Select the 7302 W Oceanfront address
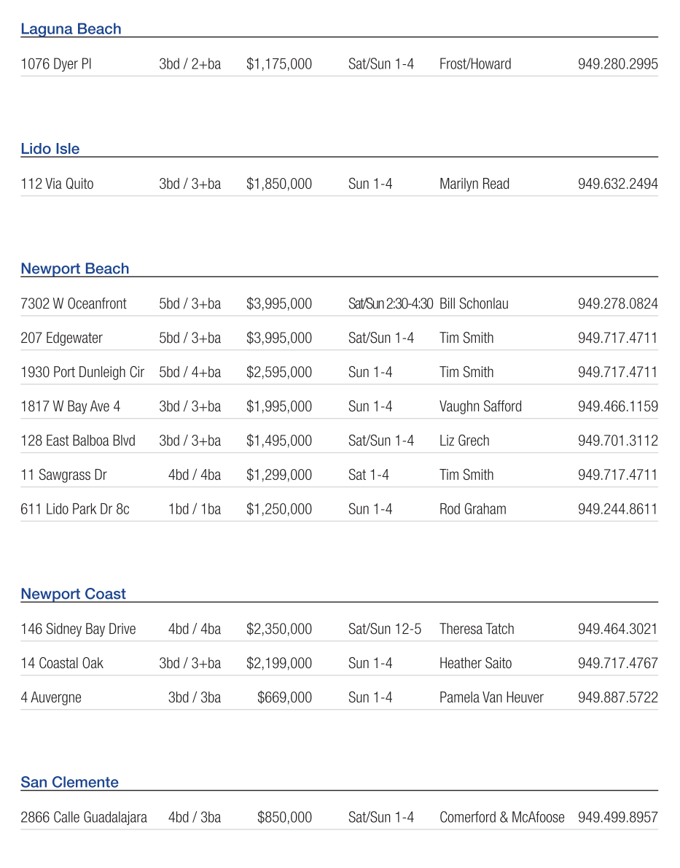This screenshot has width=680, height=868. (74, 303)
